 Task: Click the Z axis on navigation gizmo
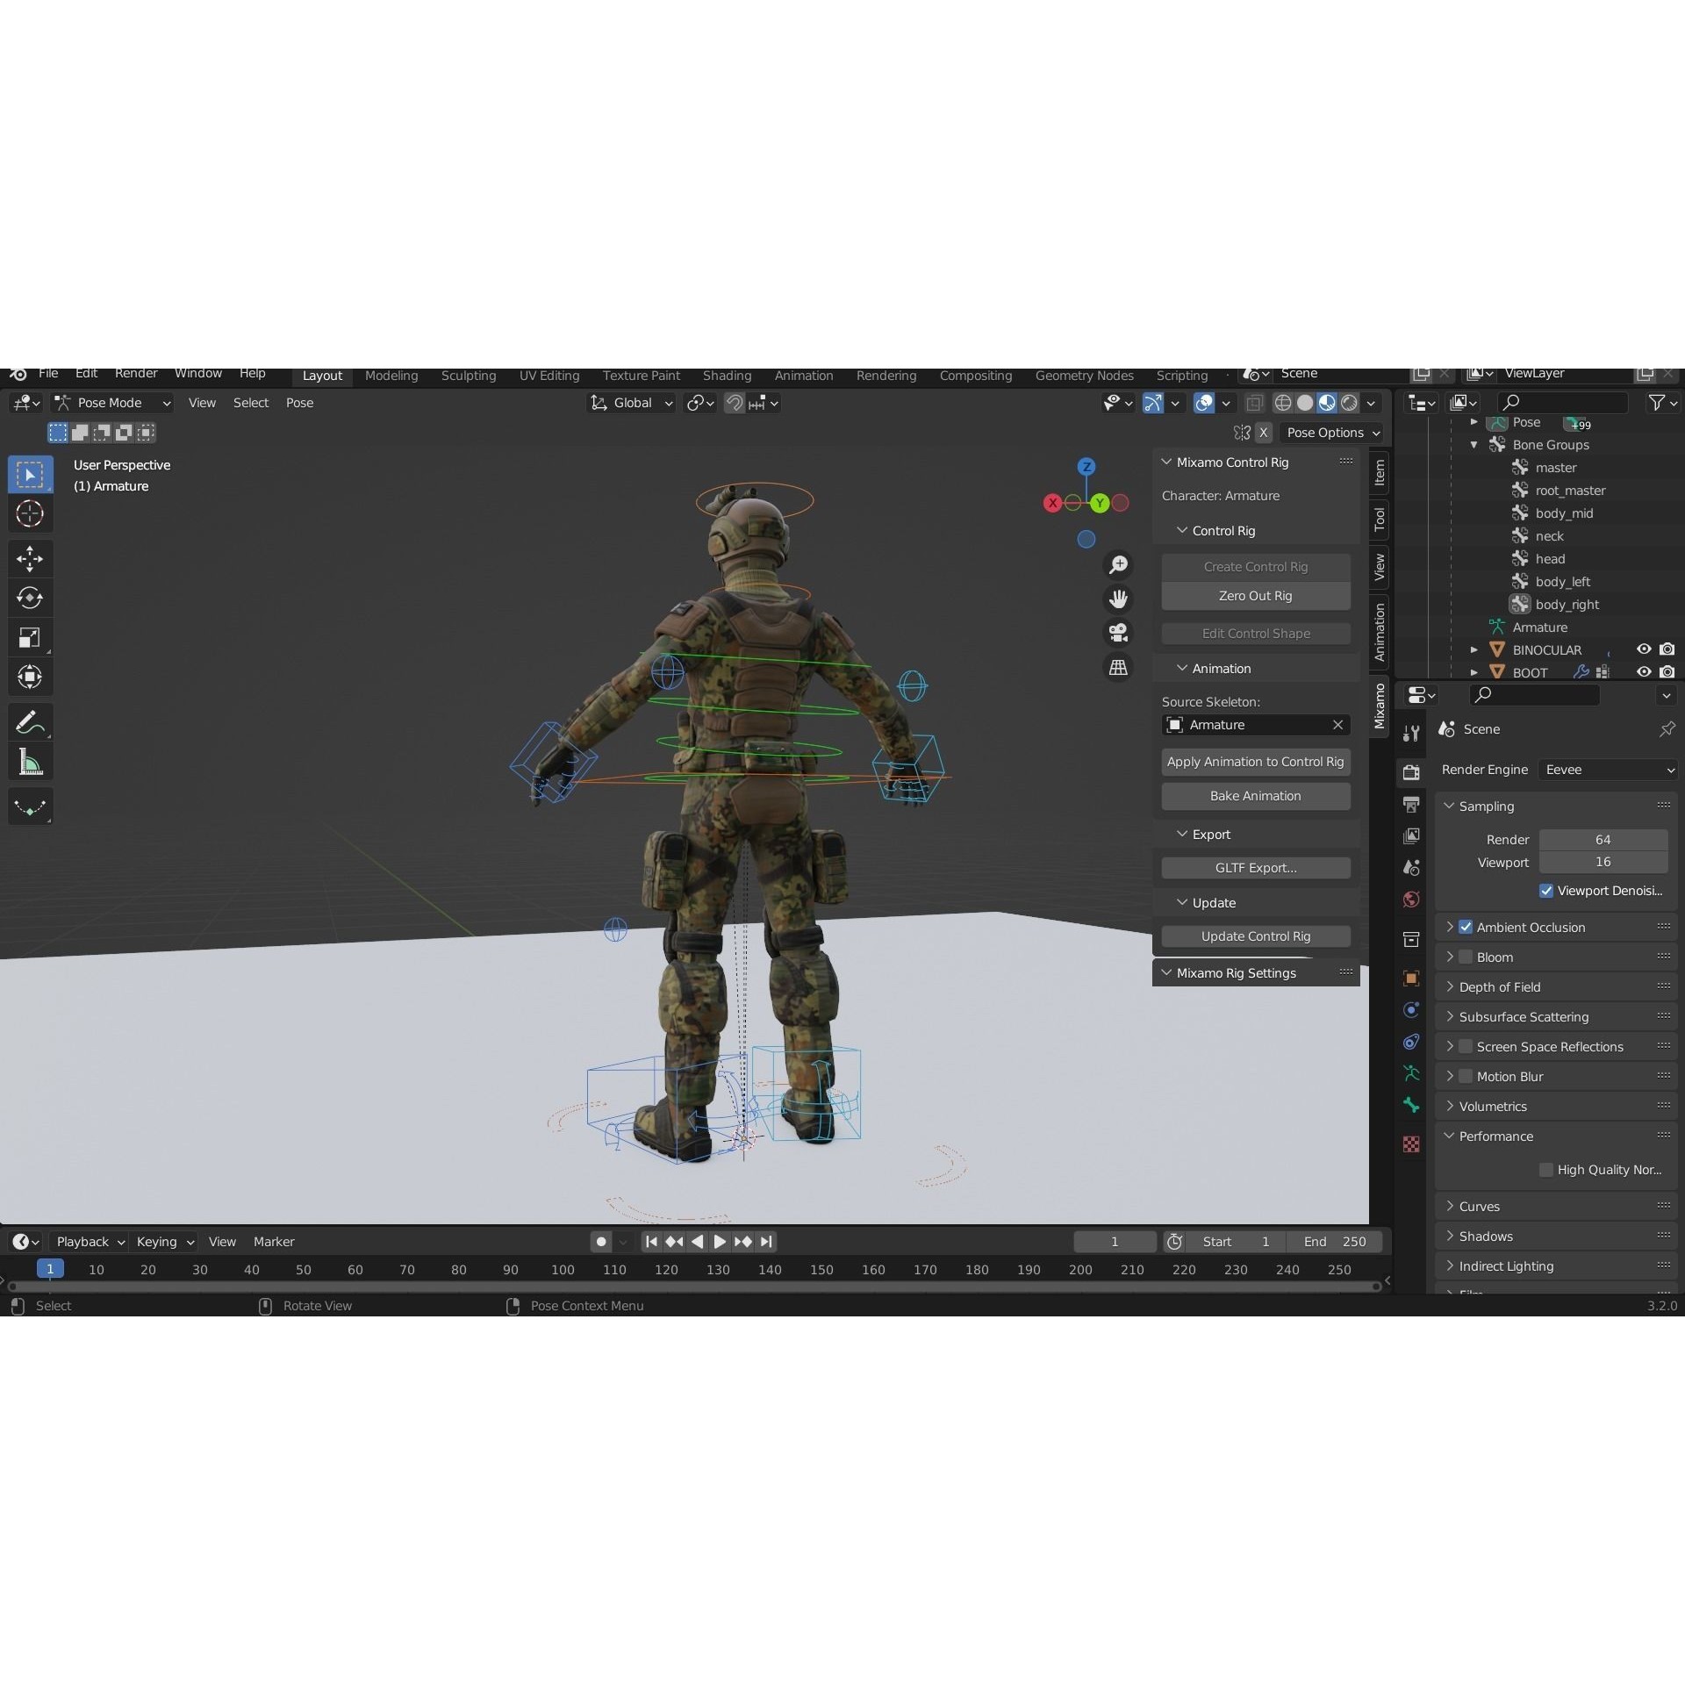coord(1086,467)
